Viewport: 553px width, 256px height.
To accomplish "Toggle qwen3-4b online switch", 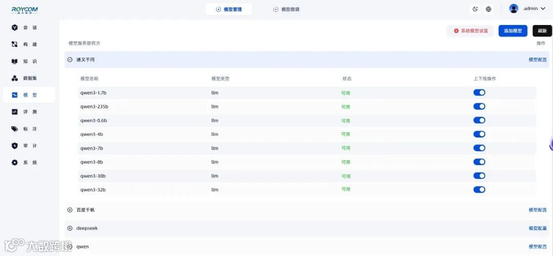I will coord(479,134).
